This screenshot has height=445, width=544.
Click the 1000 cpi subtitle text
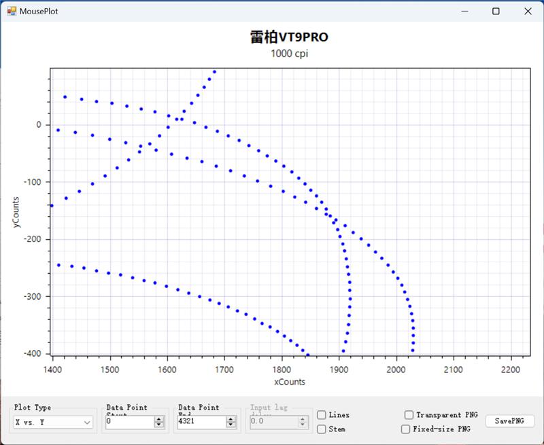click(289, 54)
